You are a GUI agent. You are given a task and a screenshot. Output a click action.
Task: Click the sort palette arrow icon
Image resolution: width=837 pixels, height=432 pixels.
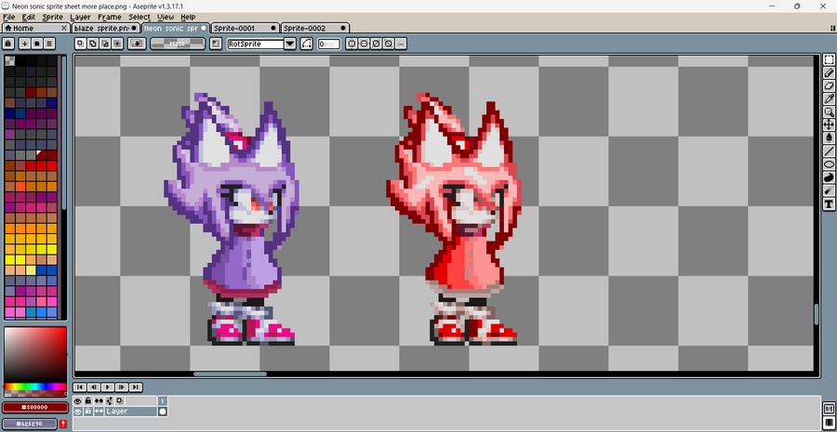pos(24,43)
